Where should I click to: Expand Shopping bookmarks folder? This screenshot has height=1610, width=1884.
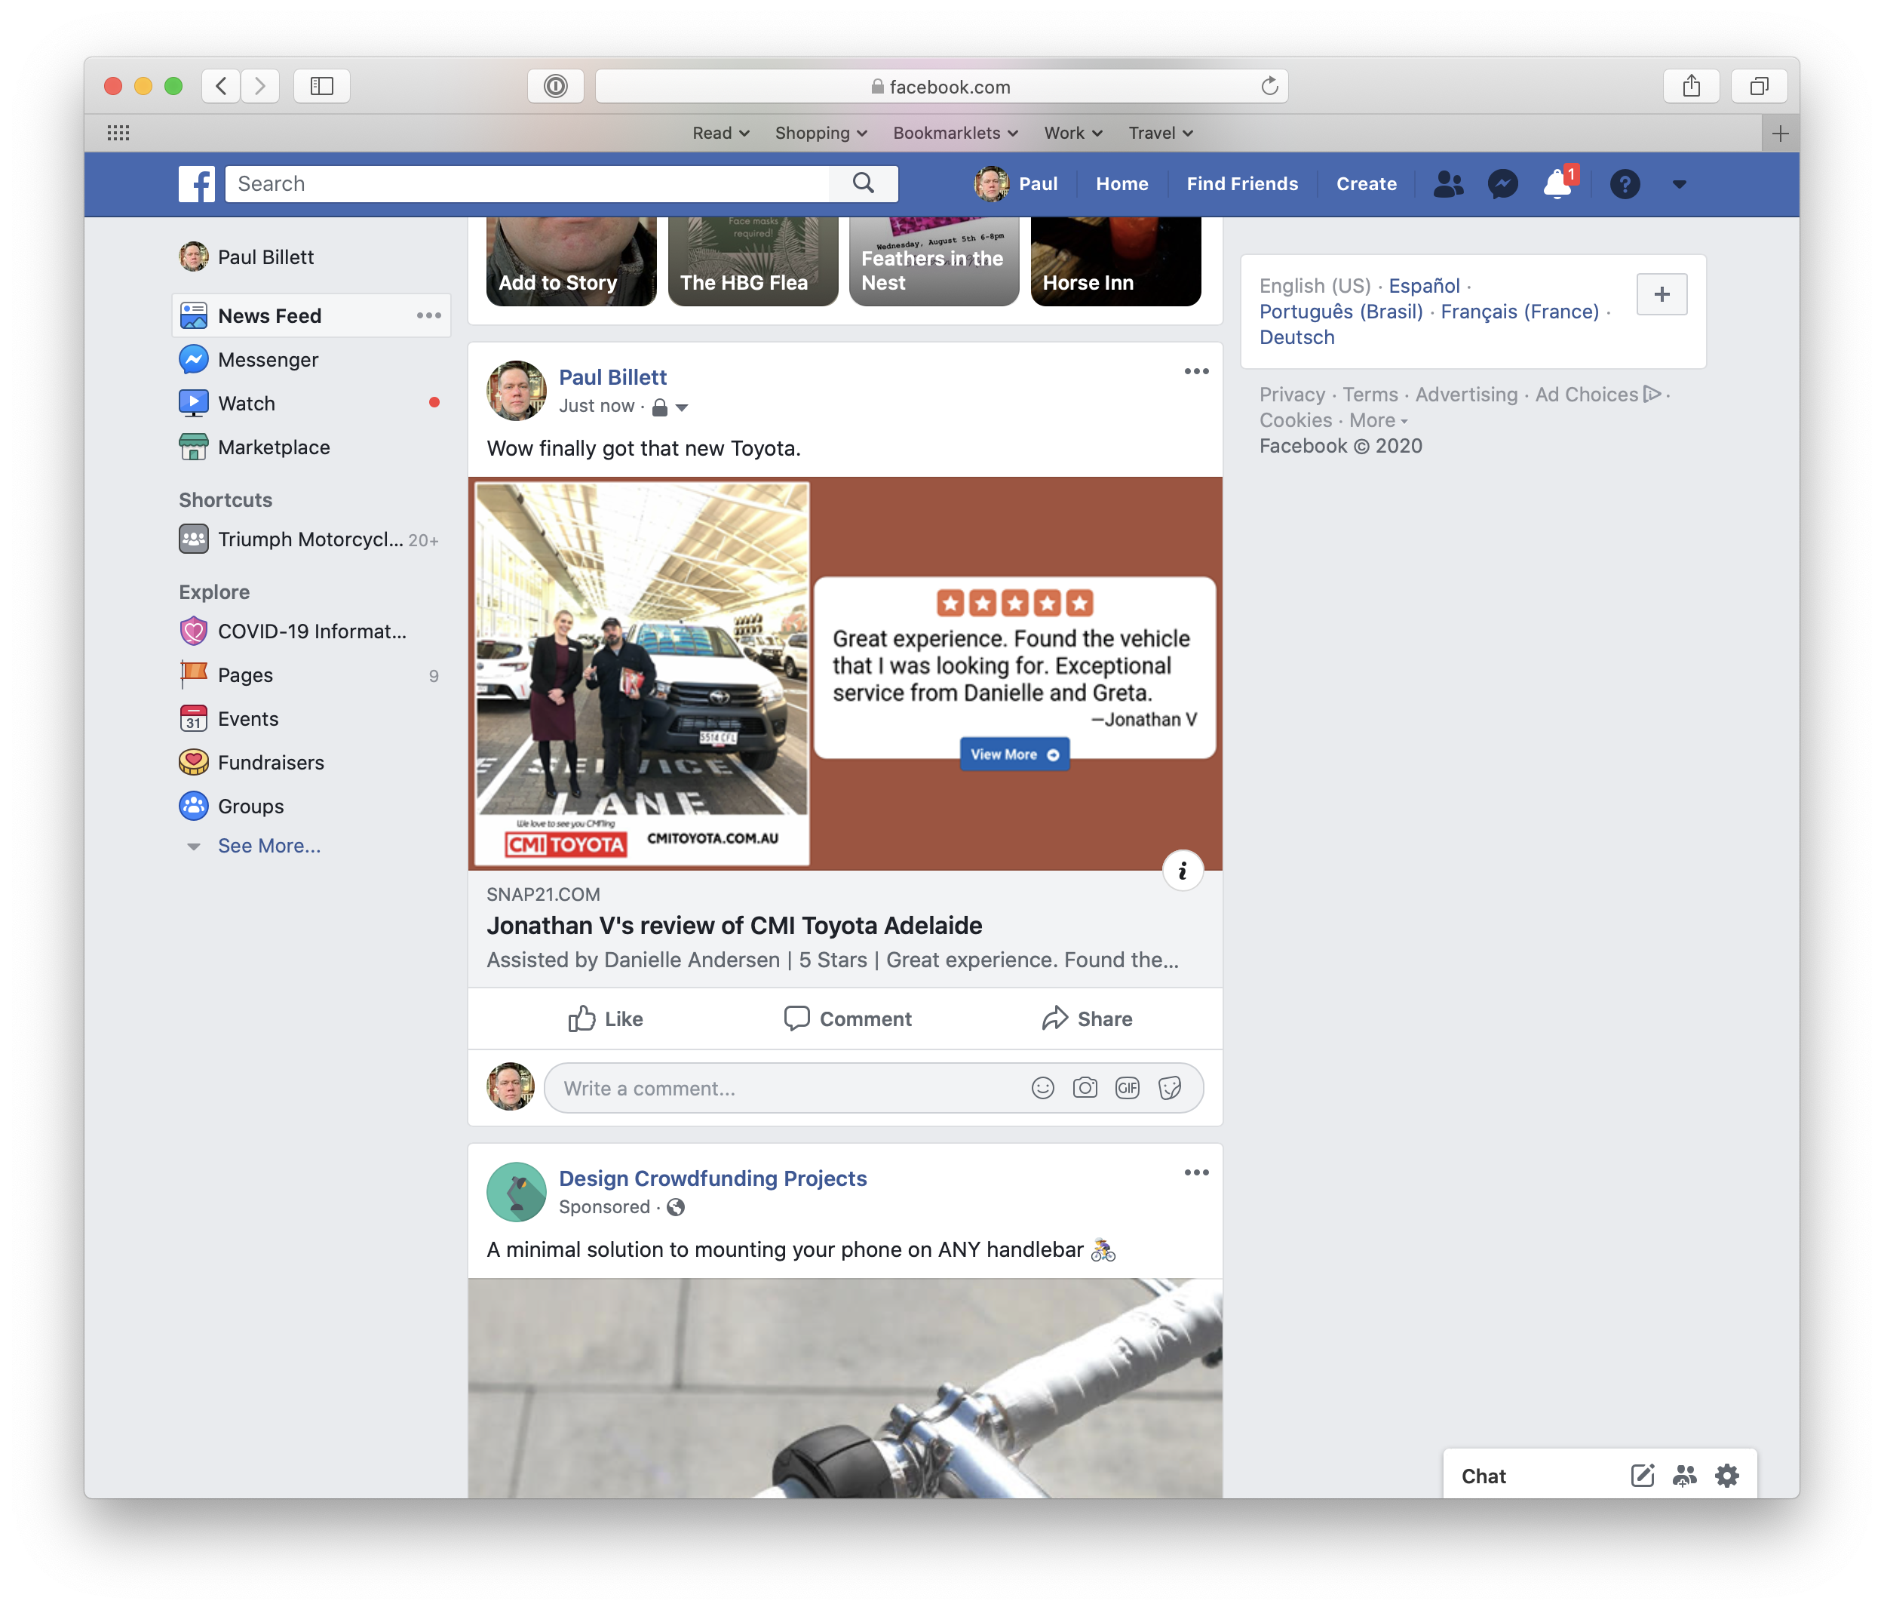[x=821, y=133]
